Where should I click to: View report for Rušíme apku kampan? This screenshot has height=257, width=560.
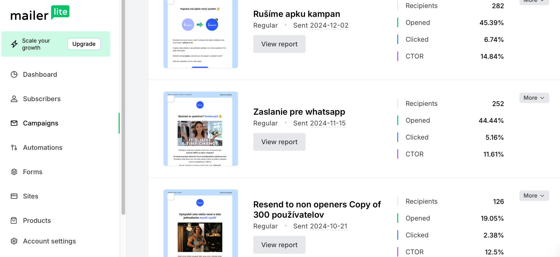[279, 44]
